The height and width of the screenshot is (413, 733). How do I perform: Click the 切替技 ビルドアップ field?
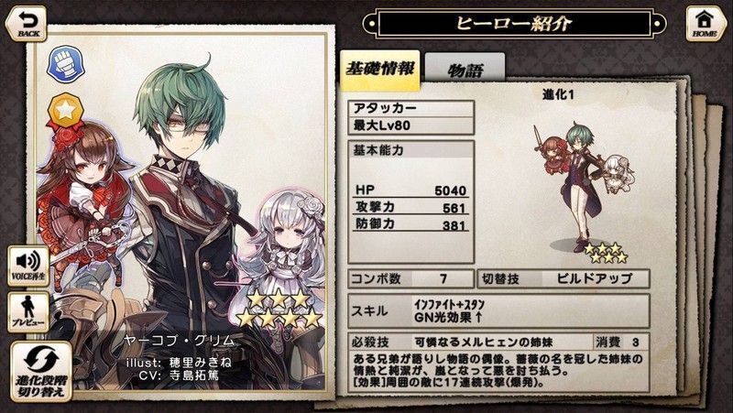click(563, 279)
